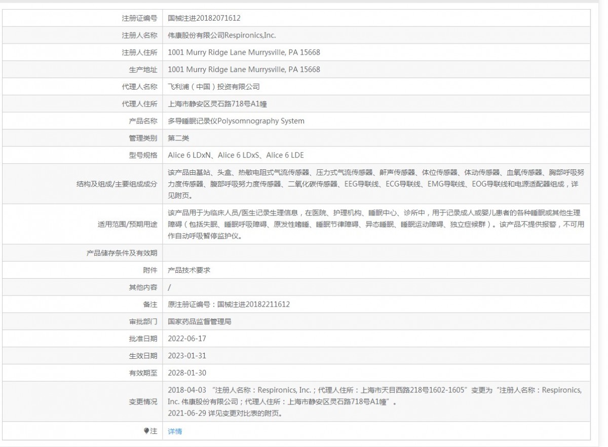This screenshot has height=447, width=608.
Task: Select product name 多导睡眠记录仪Polysomnography System
Action: [x=236, y=121]
